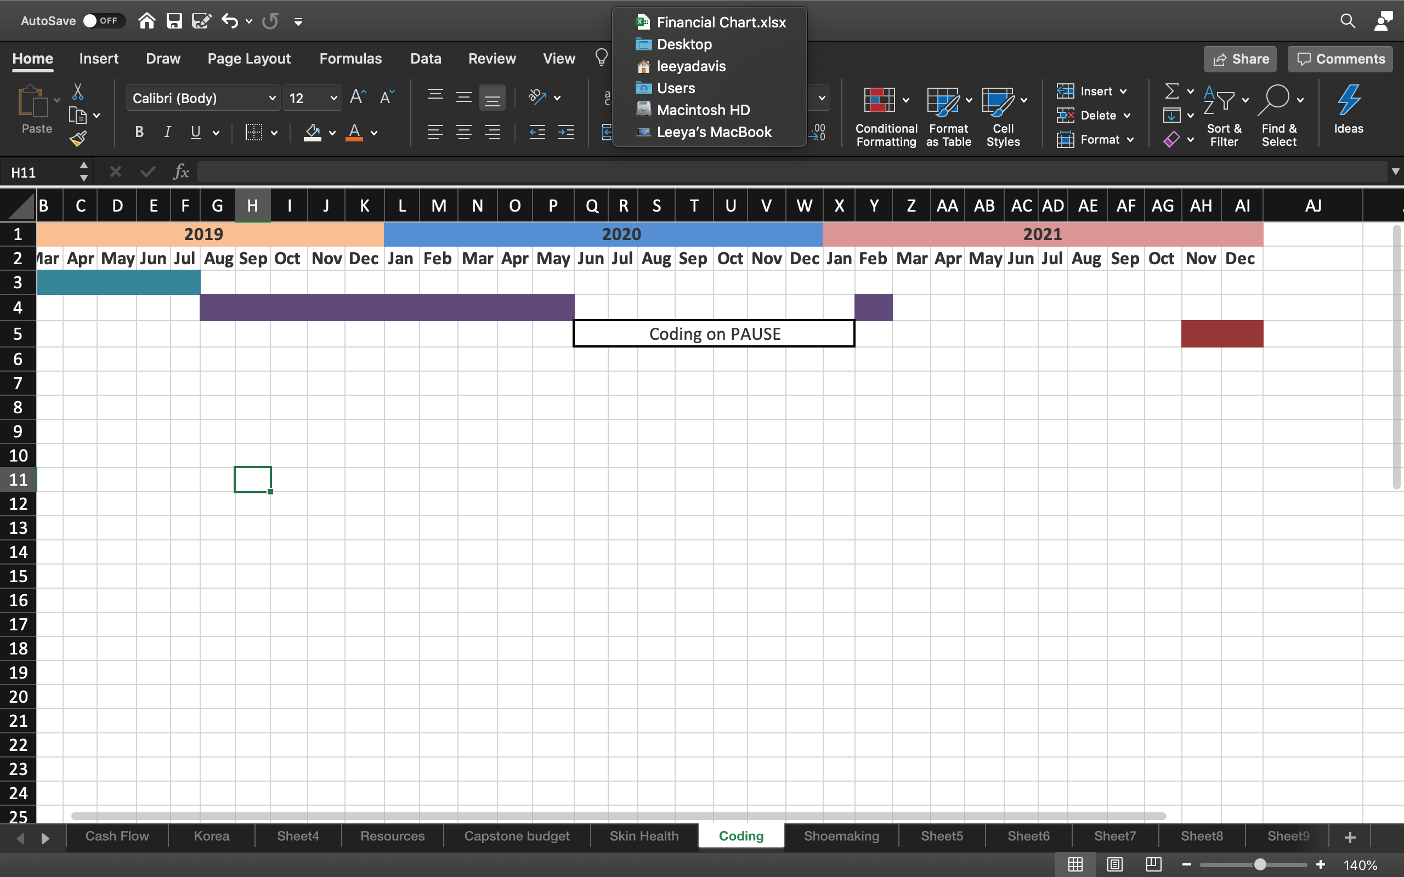Click the Share button
The width and height of the screenshot is (1404, 877).
pos(1241,59)
